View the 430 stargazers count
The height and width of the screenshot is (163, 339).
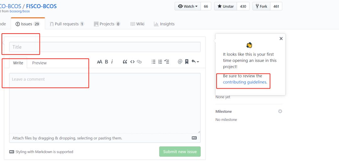click(243, 6)
